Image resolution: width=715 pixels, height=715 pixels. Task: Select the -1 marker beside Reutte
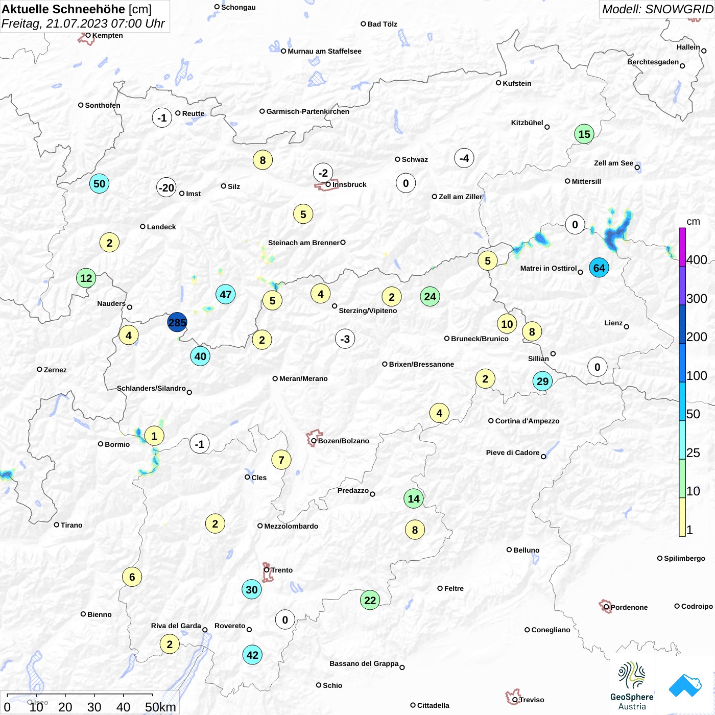pos(162,117)
